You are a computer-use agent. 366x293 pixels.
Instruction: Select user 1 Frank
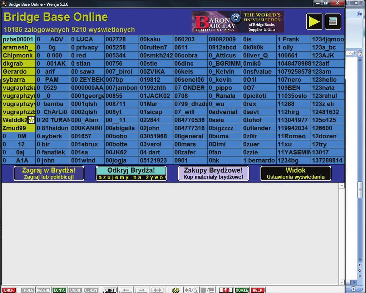click(x=294, y=39)
